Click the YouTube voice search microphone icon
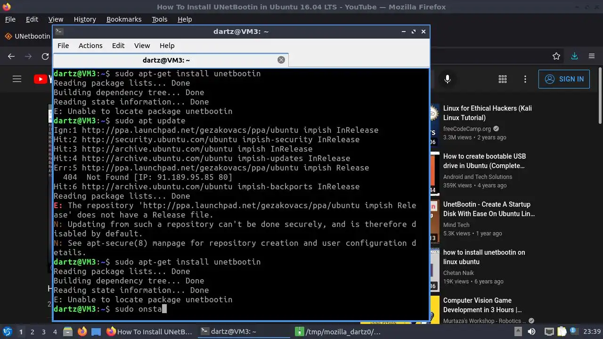 tap(448, 79)
